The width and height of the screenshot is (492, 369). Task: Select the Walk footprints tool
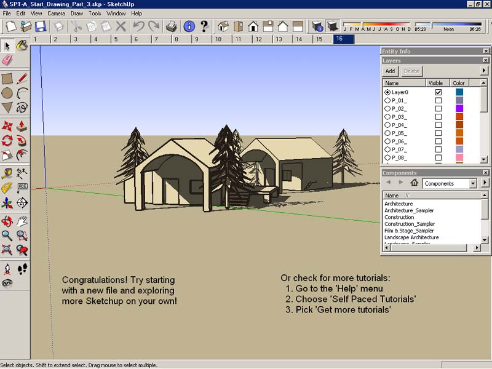(x=22, y=269)
